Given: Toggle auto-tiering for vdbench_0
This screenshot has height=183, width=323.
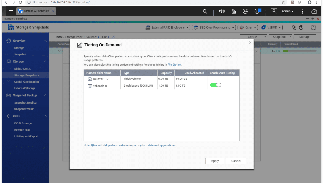Looking at the screenshot, I should (216, 85).
